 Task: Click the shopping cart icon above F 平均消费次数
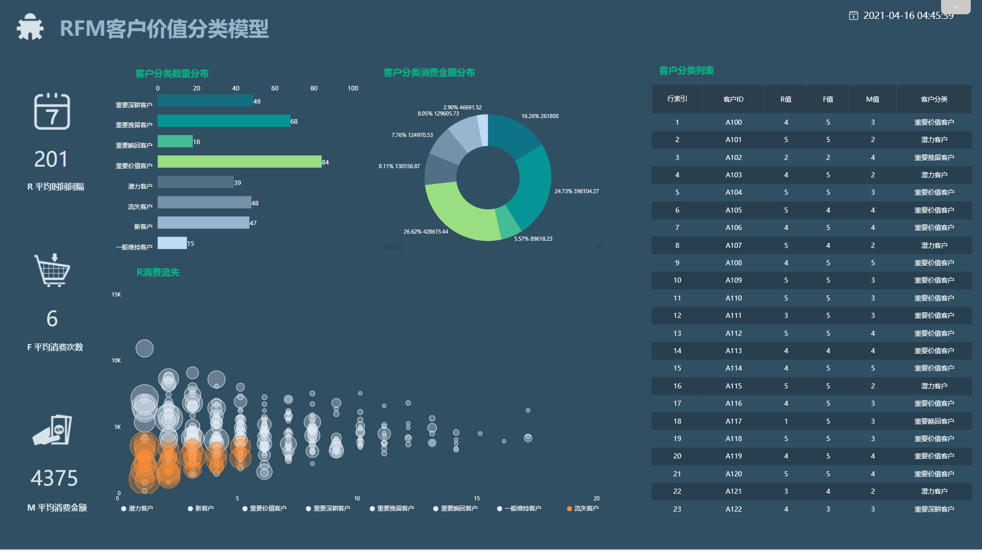tap(52, 270)
